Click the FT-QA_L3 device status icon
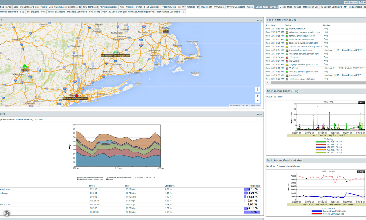This screenshot has height=220, width=366. (286, 68)
